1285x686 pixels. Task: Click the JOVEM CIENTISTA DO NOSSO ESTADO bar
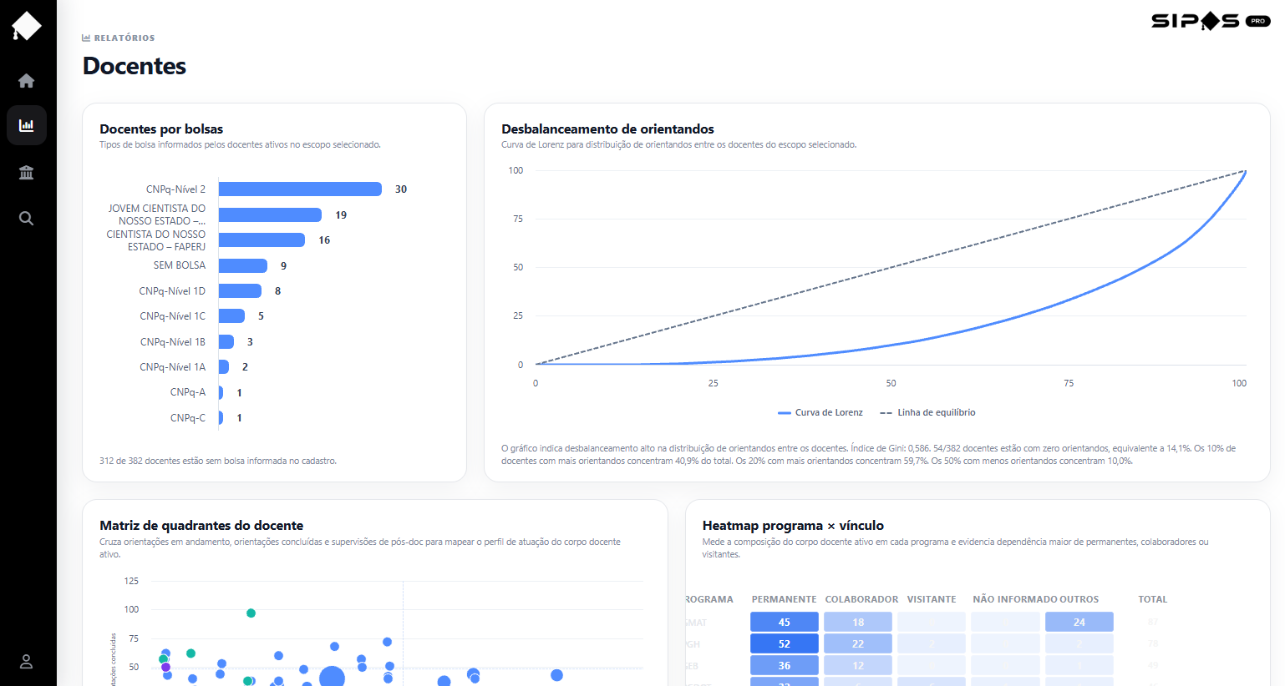(270, 214)
